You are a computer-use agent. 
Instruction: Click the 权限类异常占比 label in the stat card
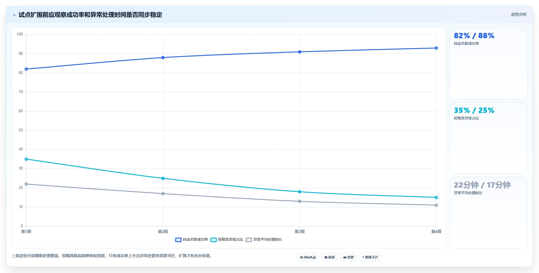coord(466,118)
